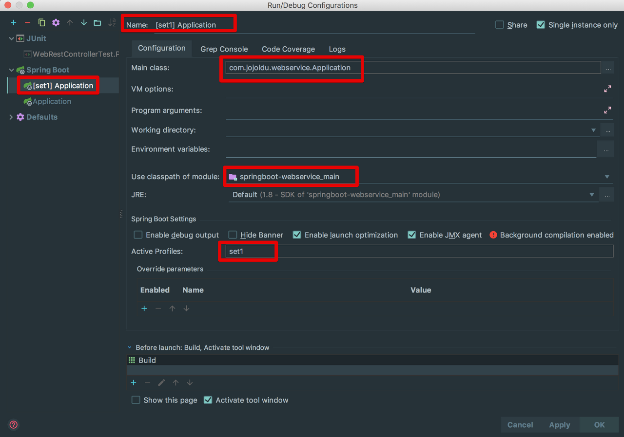The image size is (624, 437).
Task: Open the classpath module dropdown
Action: pyautogui.click(x=607, y=177)
